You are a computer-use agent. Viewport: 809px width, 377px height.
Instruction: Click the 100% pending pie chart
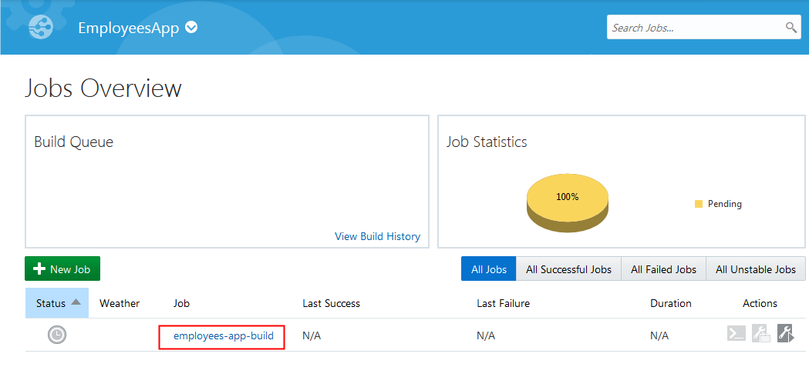coord(568,199)
